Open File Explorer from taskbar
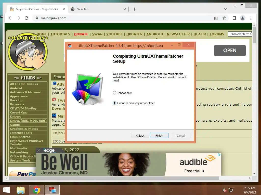This screenshot has height=195, width=261. click(21, 190)
